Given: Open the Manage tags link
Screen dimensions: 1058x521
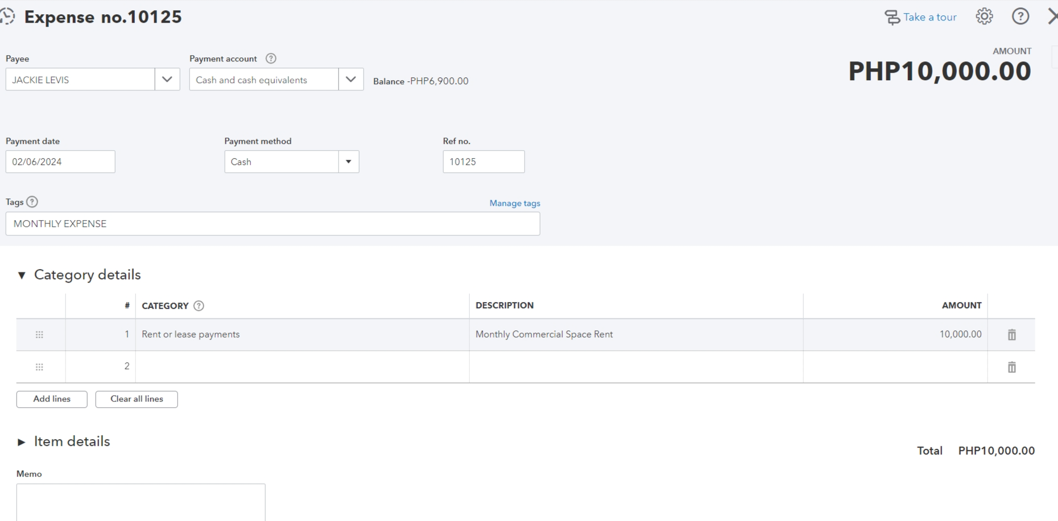Looking at the screenshot, I should [515, 203].
